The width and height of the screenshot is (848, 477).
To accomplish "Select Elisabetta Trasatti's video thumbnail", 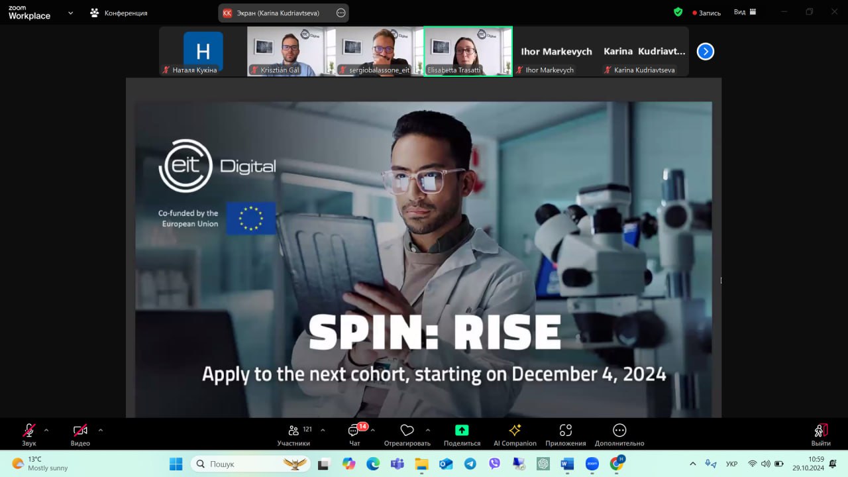I will pos(468,51).
